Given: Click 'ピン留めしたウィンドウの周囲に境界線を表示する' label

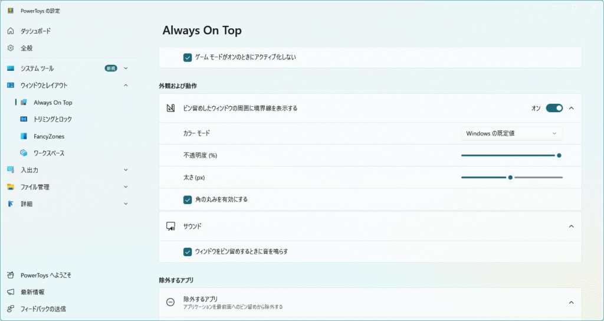Looking at the screenshot, I should (x=241, y=109).
